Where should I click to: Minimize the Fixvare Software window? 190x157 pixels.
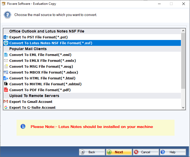(x=159, y=4)
